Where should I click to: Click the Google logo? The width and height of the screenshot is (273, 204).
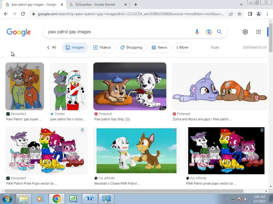(19, 32)
